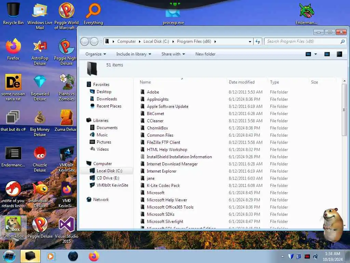
Task: Select CD Drive (E:) in the tree
Action: coord(108,178)
